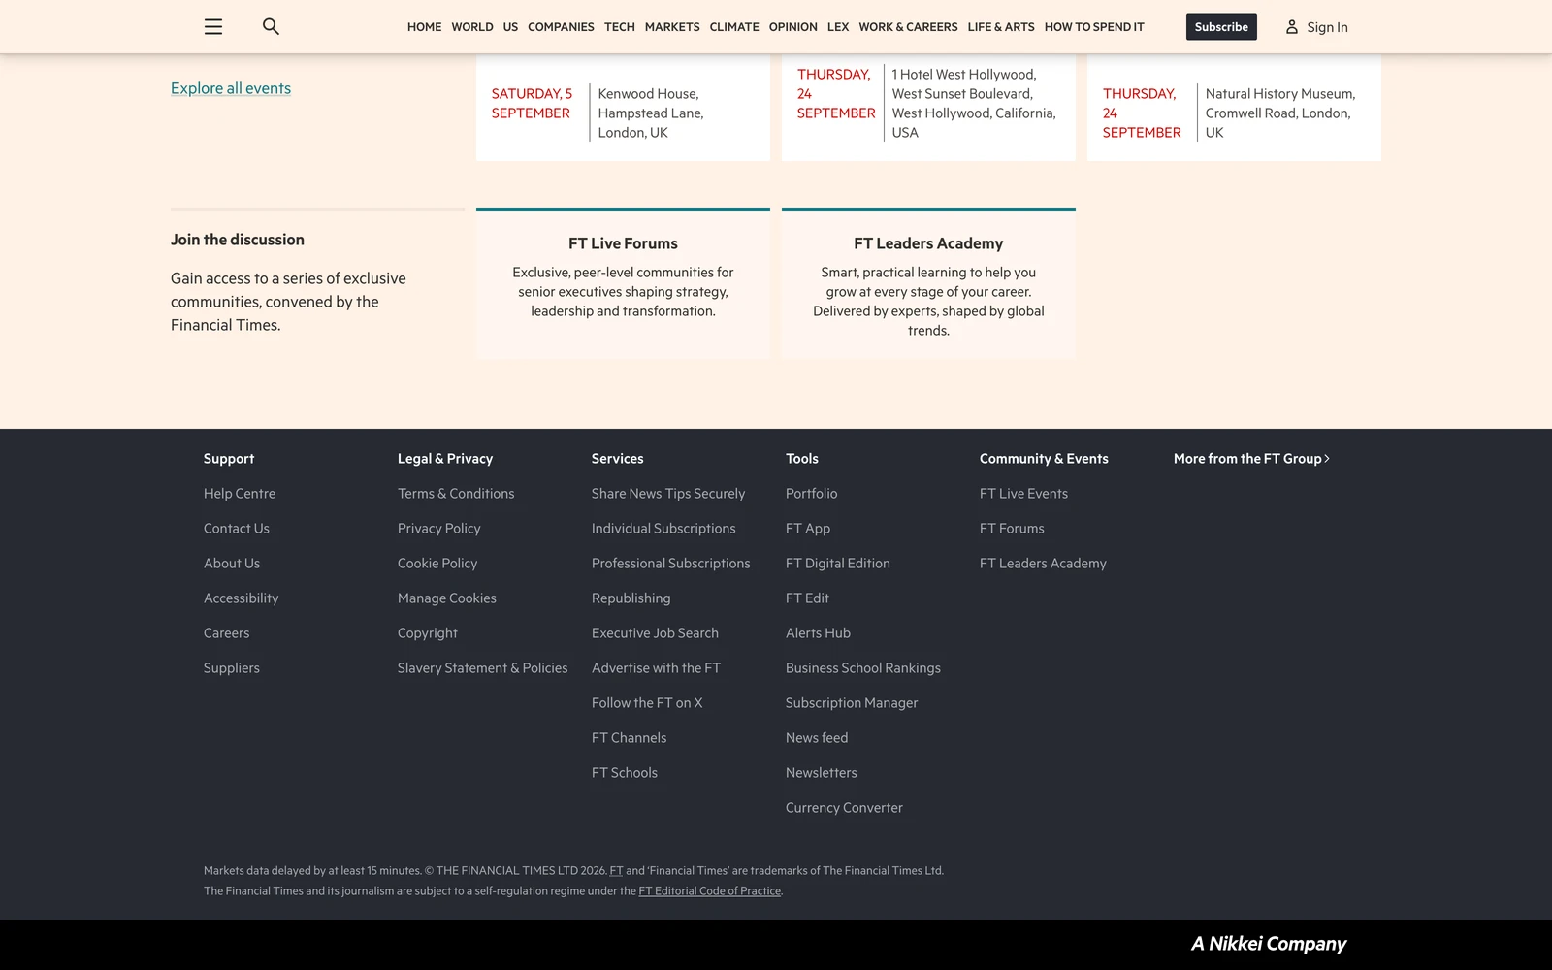Open the search magnifier icon
1552x970 pixels.
tap(271, 27)
